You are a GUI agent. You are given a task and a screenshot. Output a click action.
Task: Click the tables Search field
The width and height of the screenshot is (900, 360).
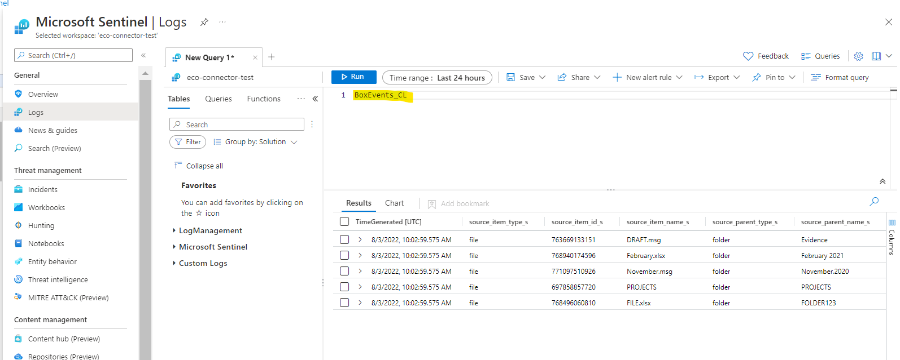point(237,125)
